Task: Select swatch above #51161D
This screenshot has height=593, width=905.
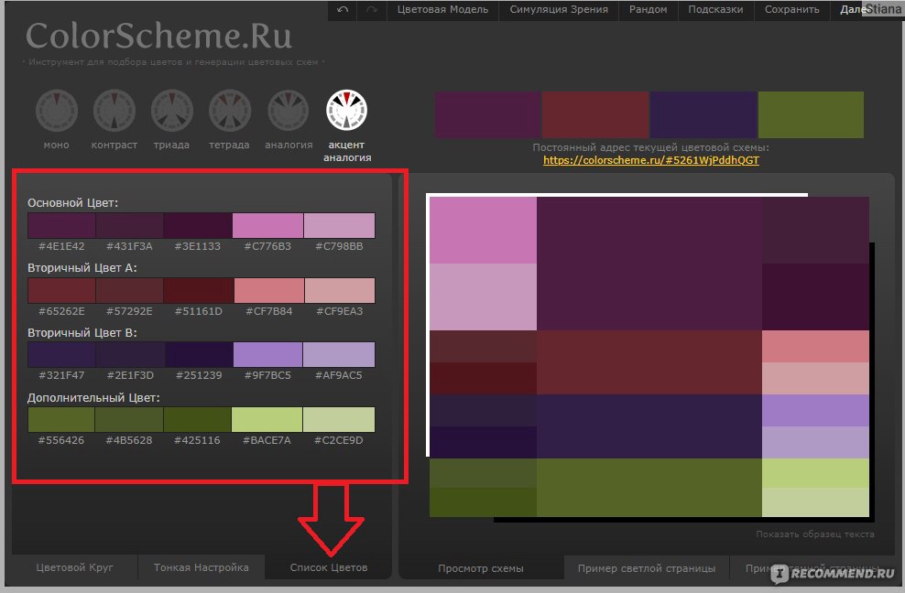Action: pos(199,290)
